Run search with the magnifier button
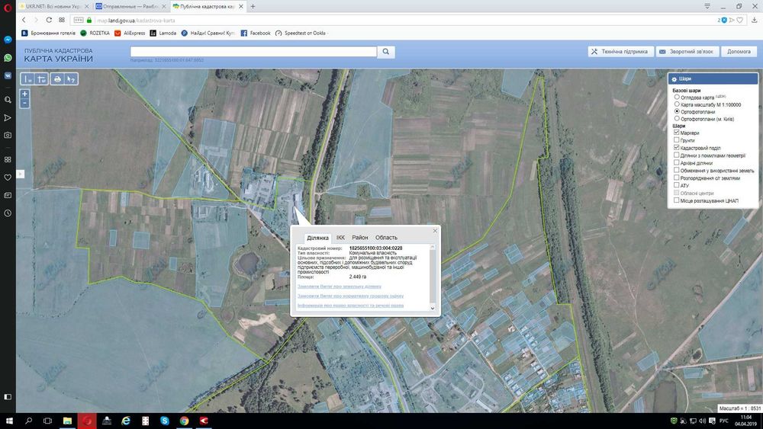This screenshot has height=429, width=763. tap(386, 52)
